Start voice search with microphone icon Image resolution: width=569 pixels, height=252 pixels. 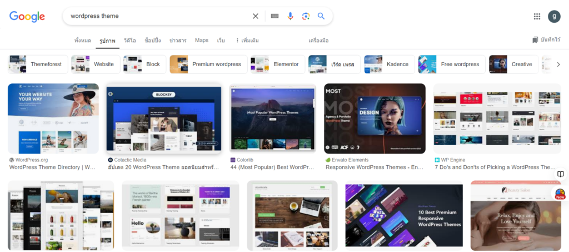pos(290,16)
